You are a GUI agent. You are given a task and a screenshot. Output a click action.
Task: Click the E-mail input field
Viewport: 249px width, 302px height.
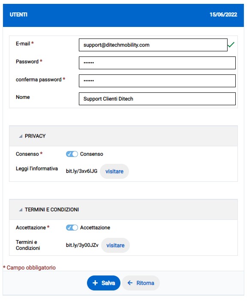(x=153, y=45)
